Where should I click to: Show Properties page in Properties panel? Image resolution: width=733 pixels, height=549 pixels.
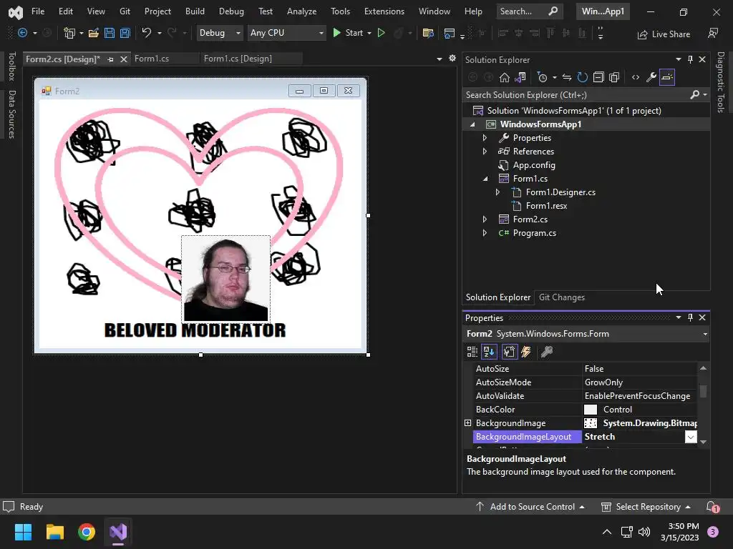(509, 352)
